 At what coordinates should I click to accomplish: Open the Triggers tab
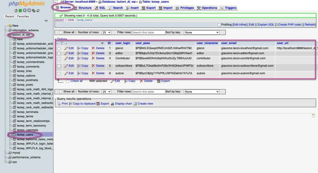click(228, 8)
